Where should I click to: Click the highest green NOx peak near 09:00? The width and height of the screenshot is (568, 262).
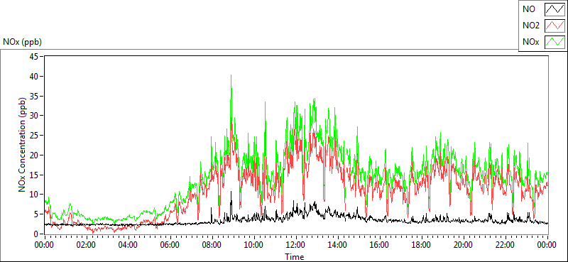coord(231,75)
